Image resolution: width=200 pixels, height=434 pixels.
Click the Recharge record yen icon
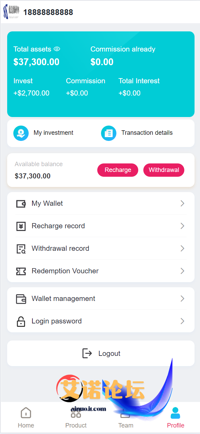coord(21,226)
